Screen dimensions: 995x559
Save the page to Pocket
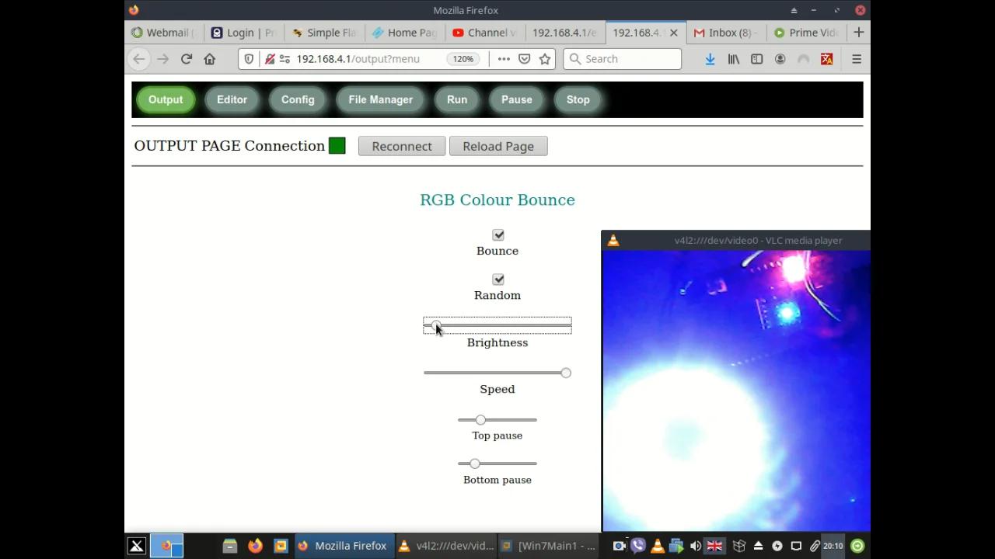(x=525, y=59)
